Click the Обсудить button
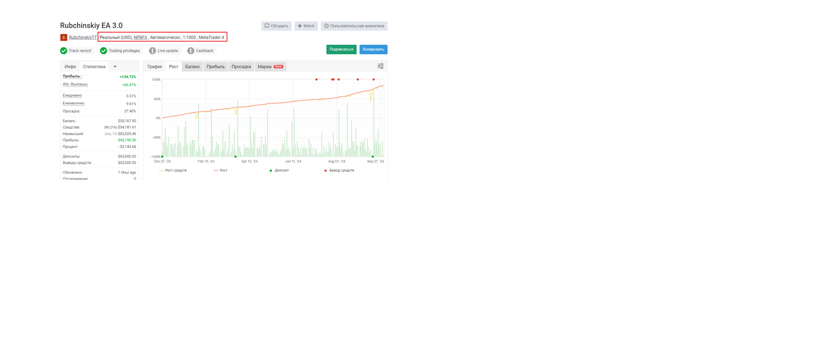Image resolution: width=815 pixels, height=360 pixels. pyautogui.click(x=277, y=26)
